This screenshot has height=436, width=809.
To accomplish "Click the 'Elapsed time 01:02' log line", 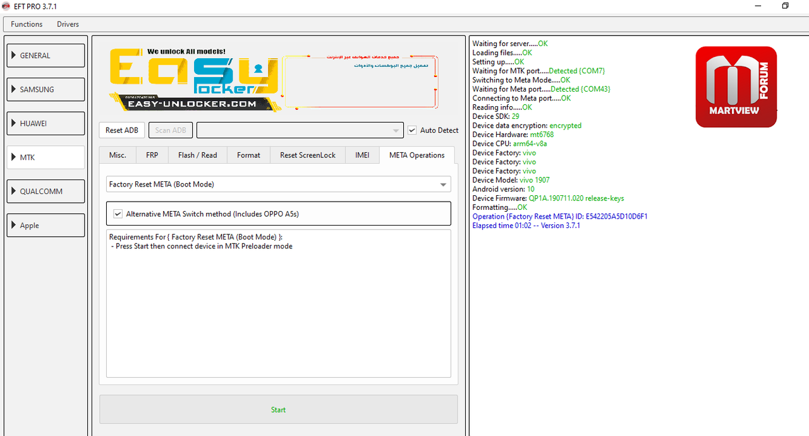I will (x=526, y=226).
